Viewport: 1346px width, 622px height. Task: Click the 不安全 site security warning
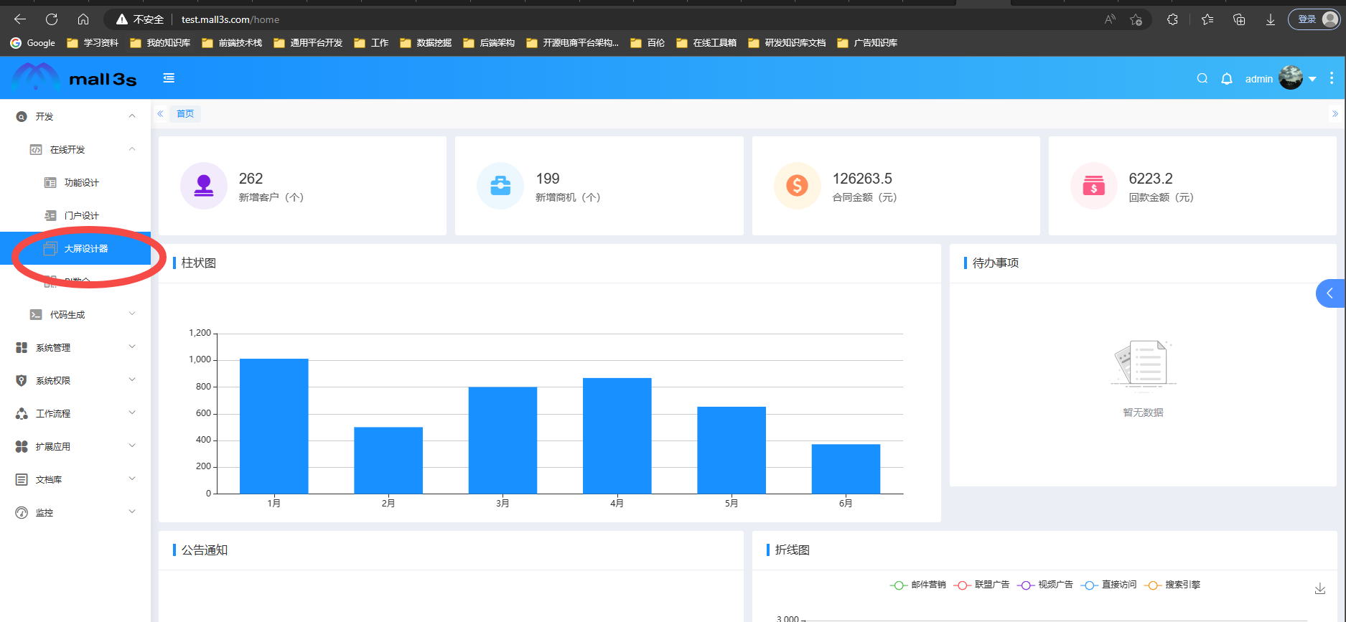[140, 19]
